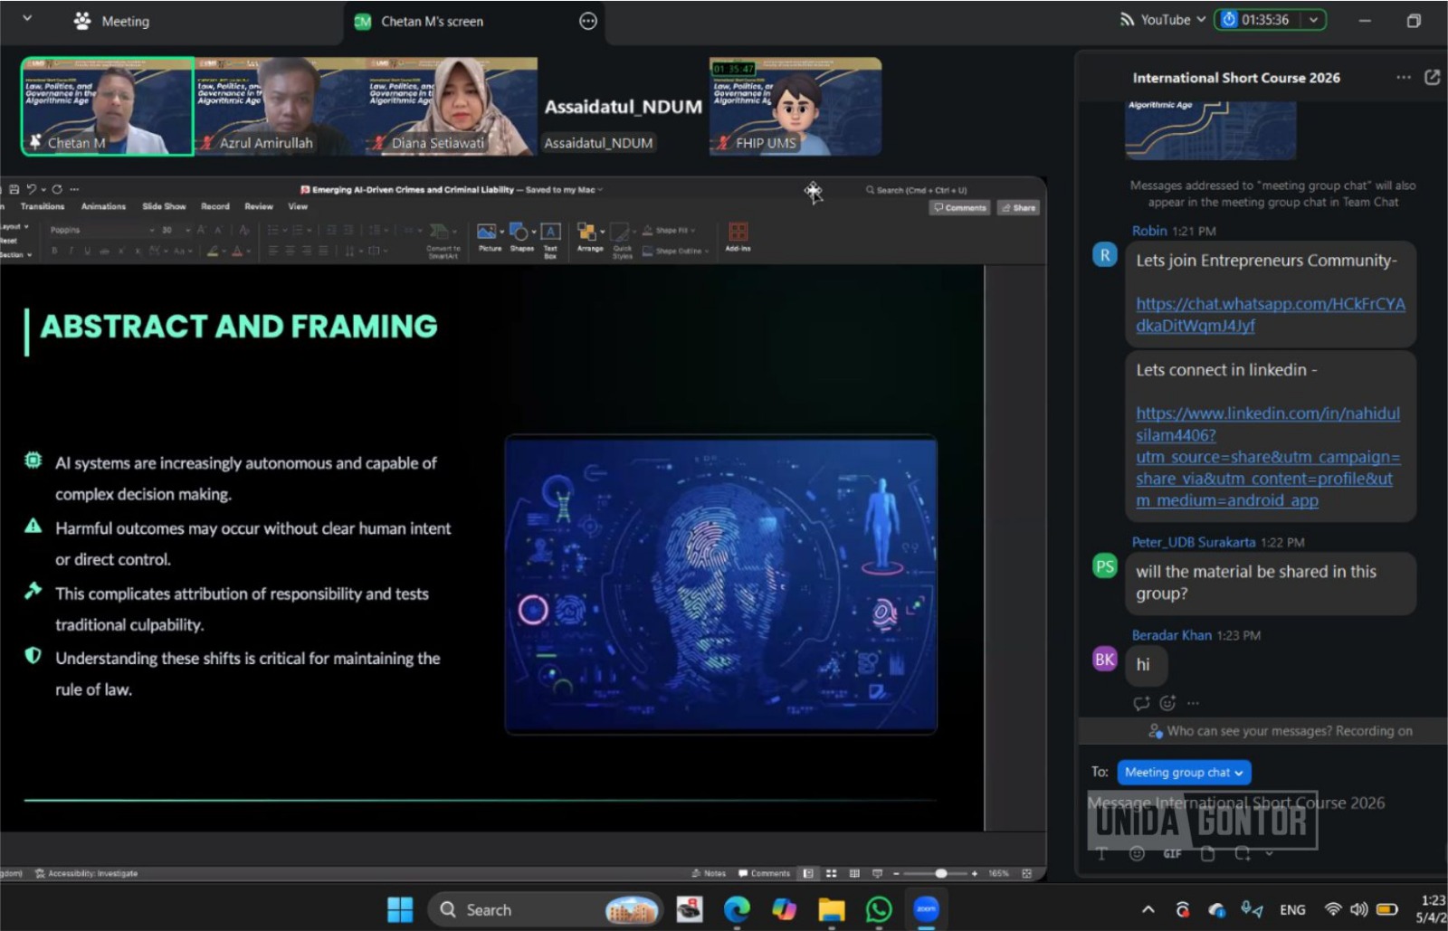Open more actions for Beradar Khan's message
The width and height of the screenshot is (1448, 931).
[1194, 703]
